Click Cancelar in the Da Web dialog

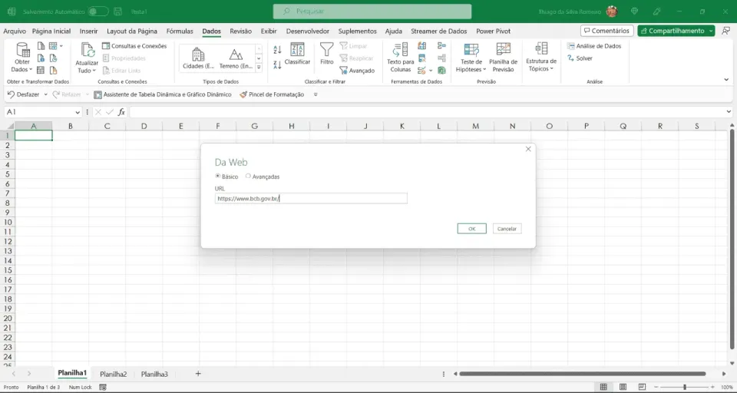[507, 229]
